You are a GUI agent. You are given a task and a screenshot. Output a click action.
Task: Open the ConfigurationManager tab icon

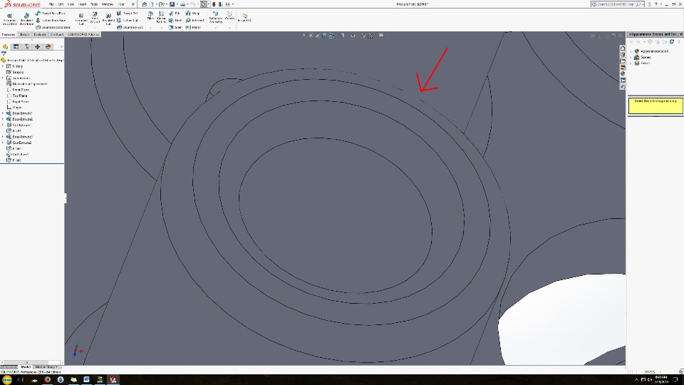pos(26,47)
